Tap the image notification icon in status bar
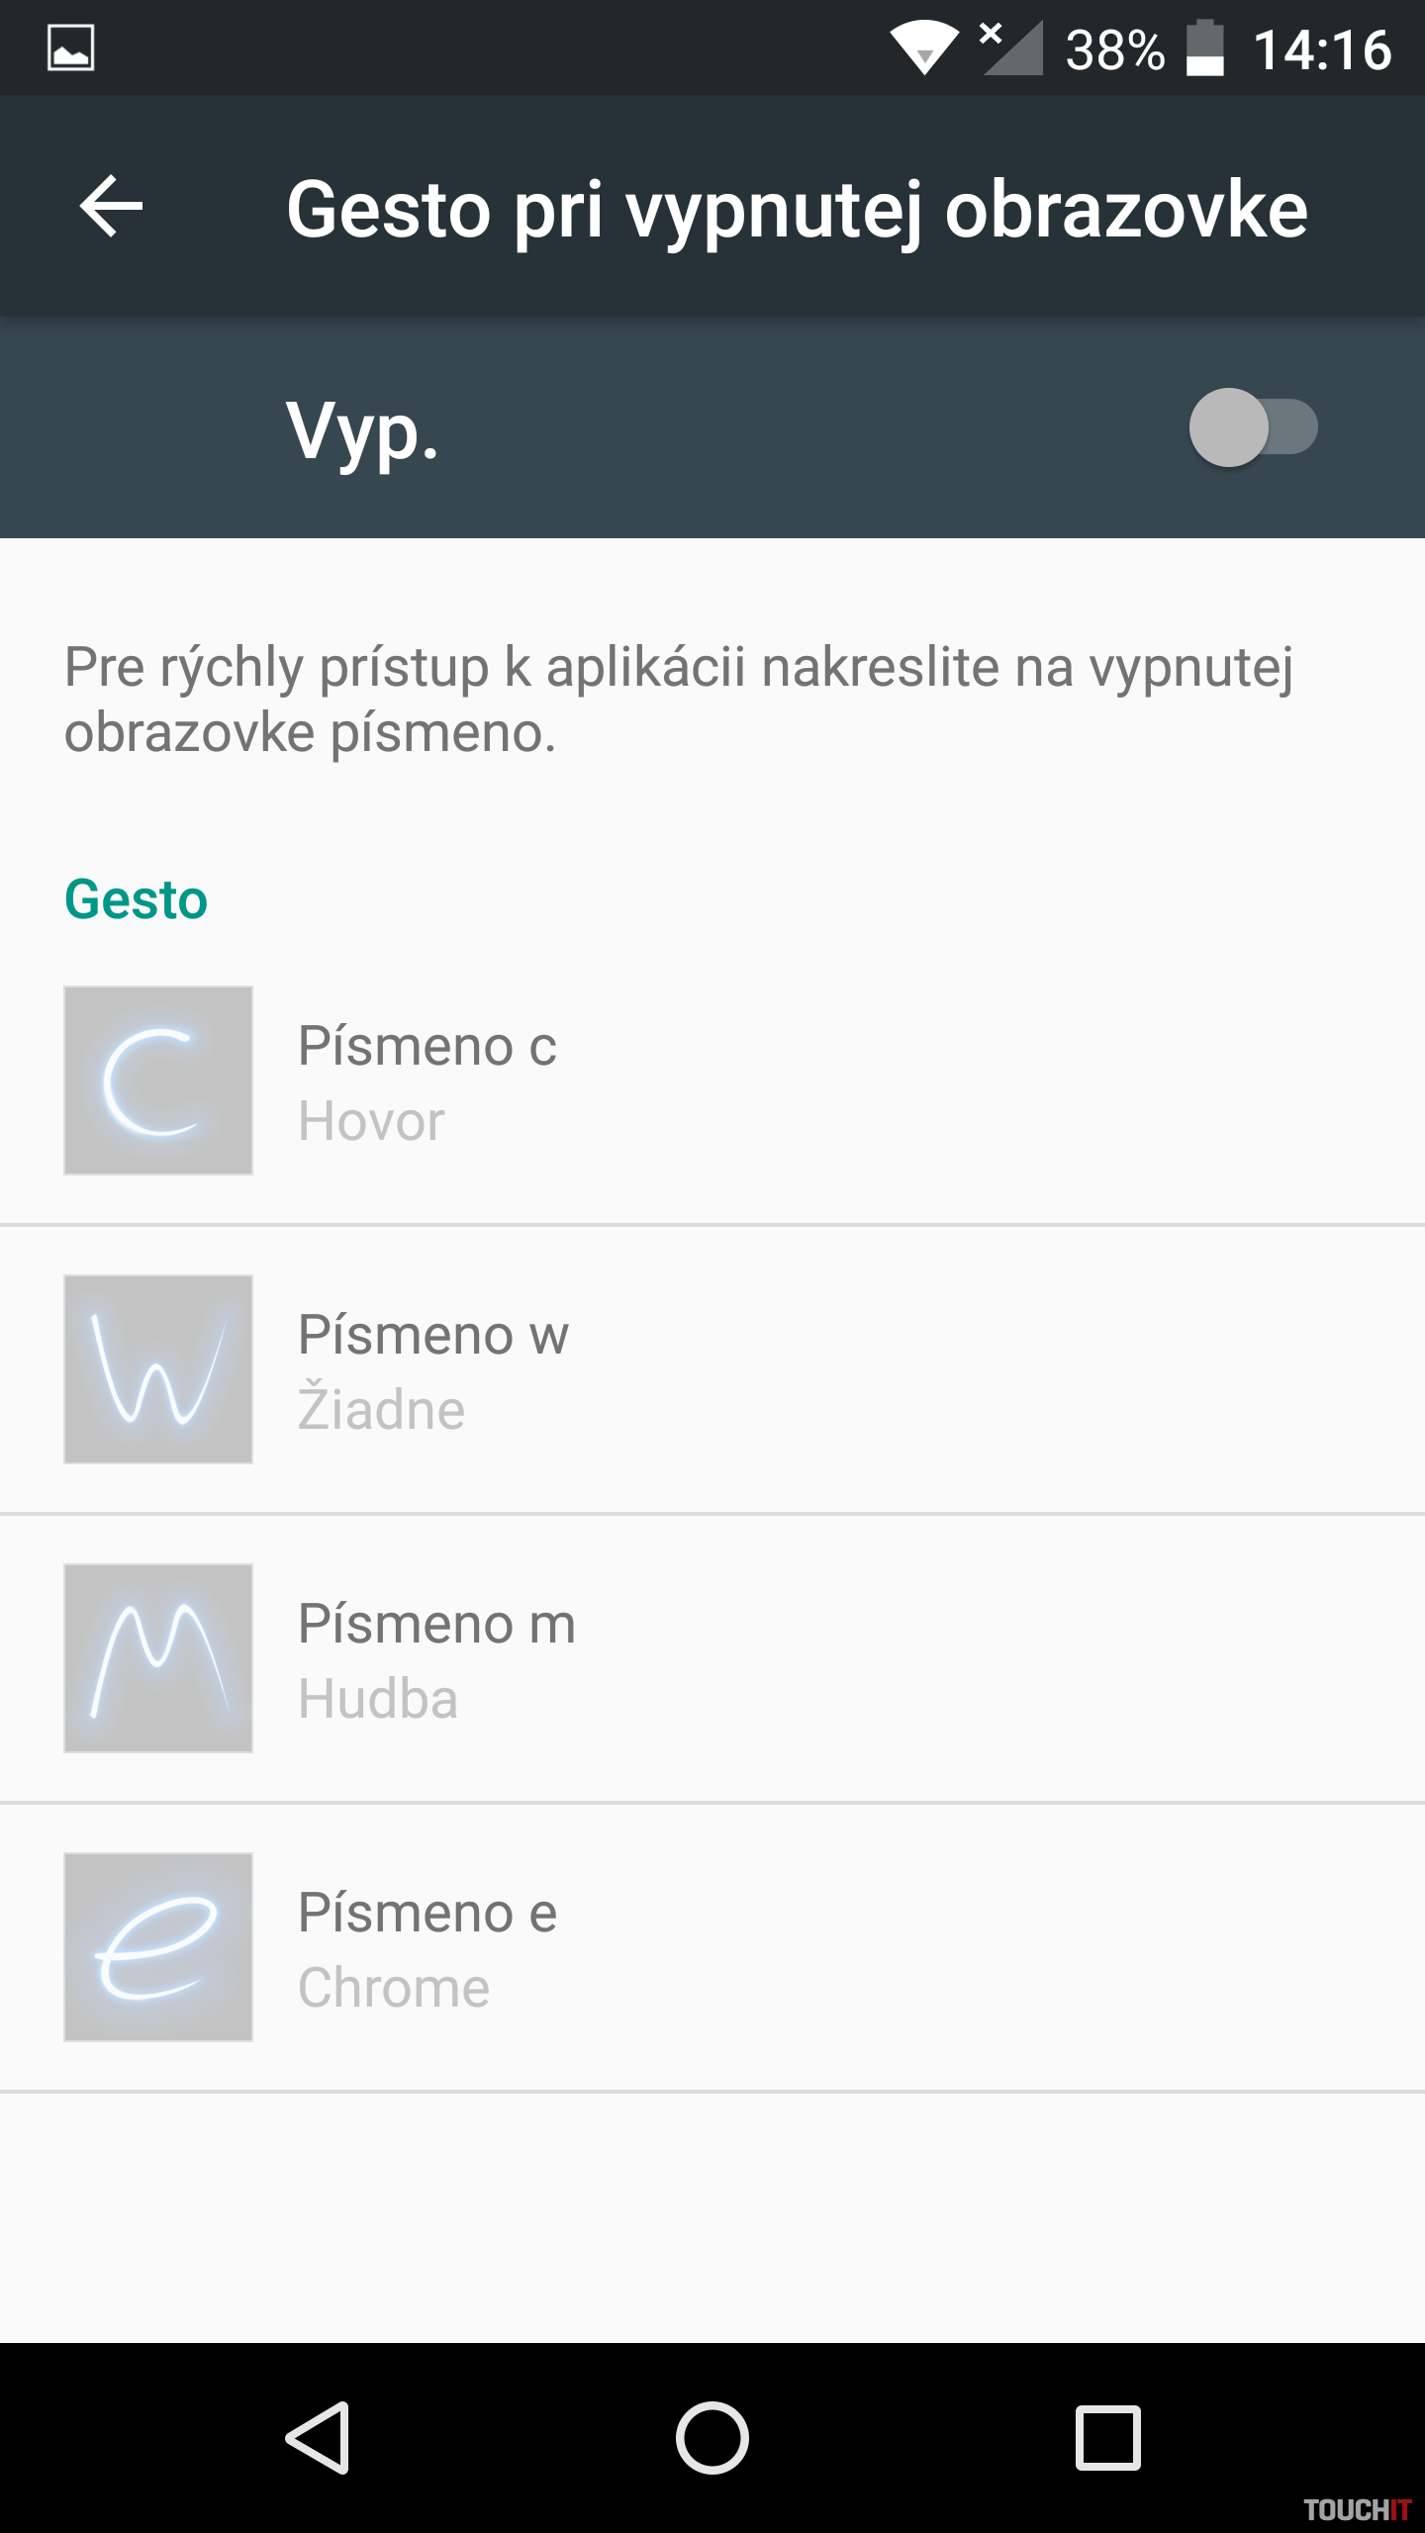The height and width of the screenshot is (2533, 1425). point(71,47)
